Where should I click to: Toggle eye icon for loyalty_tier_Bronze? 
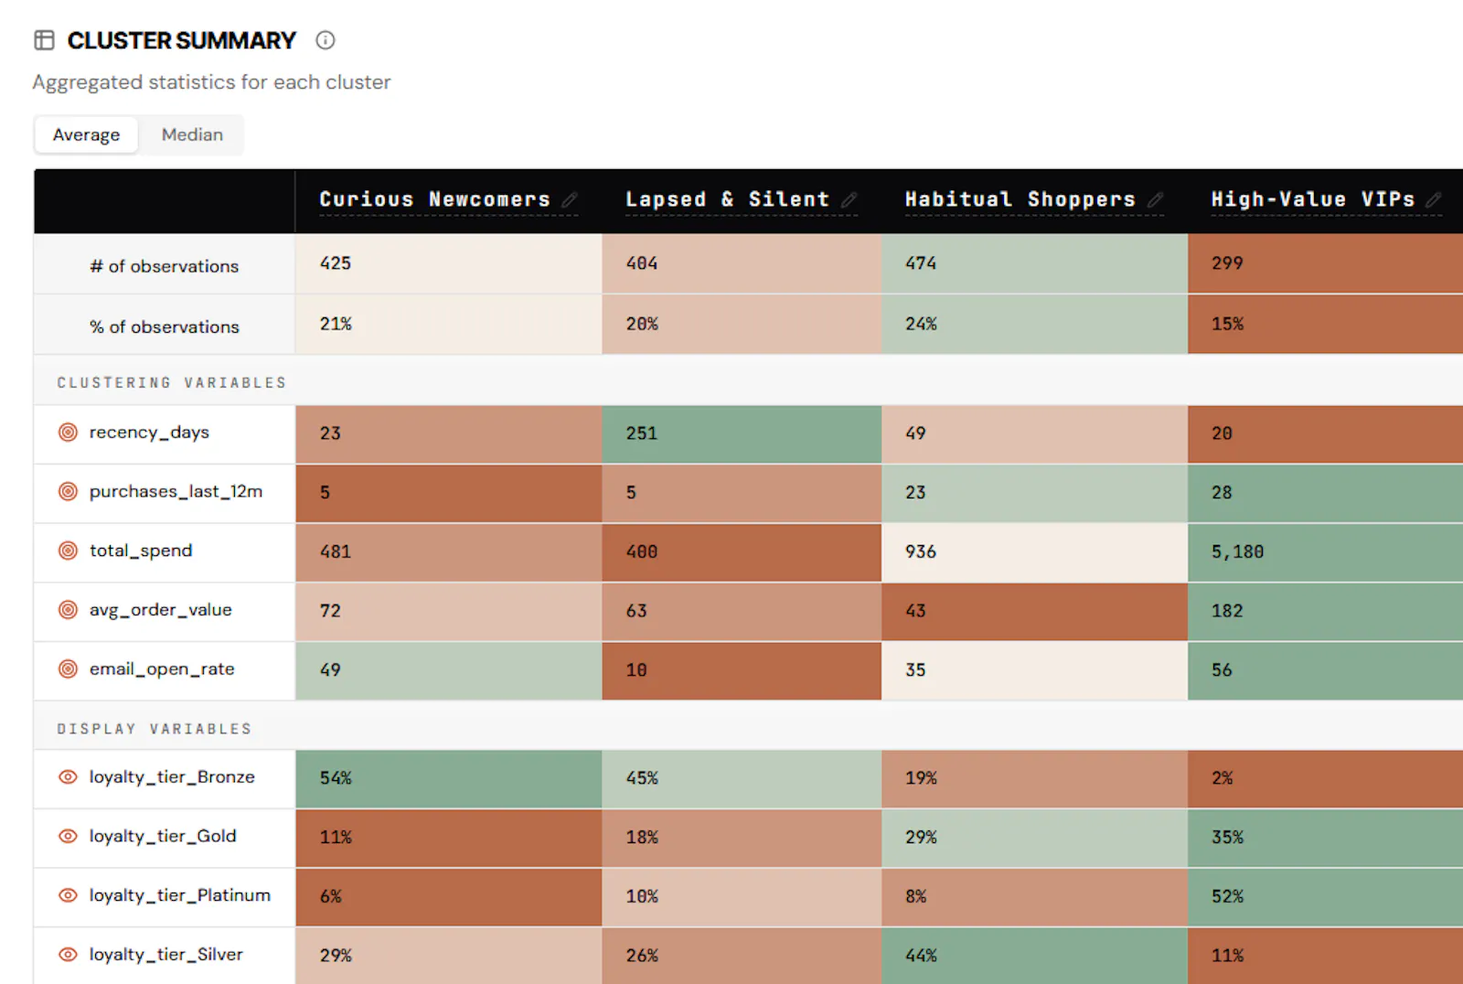pos(68,777)
